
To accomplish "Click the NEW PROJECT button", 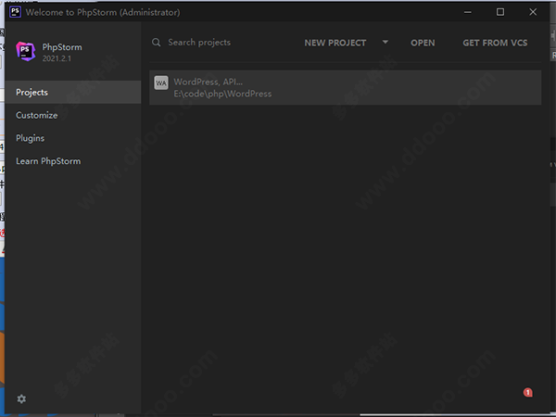I will tap(335, 43).
